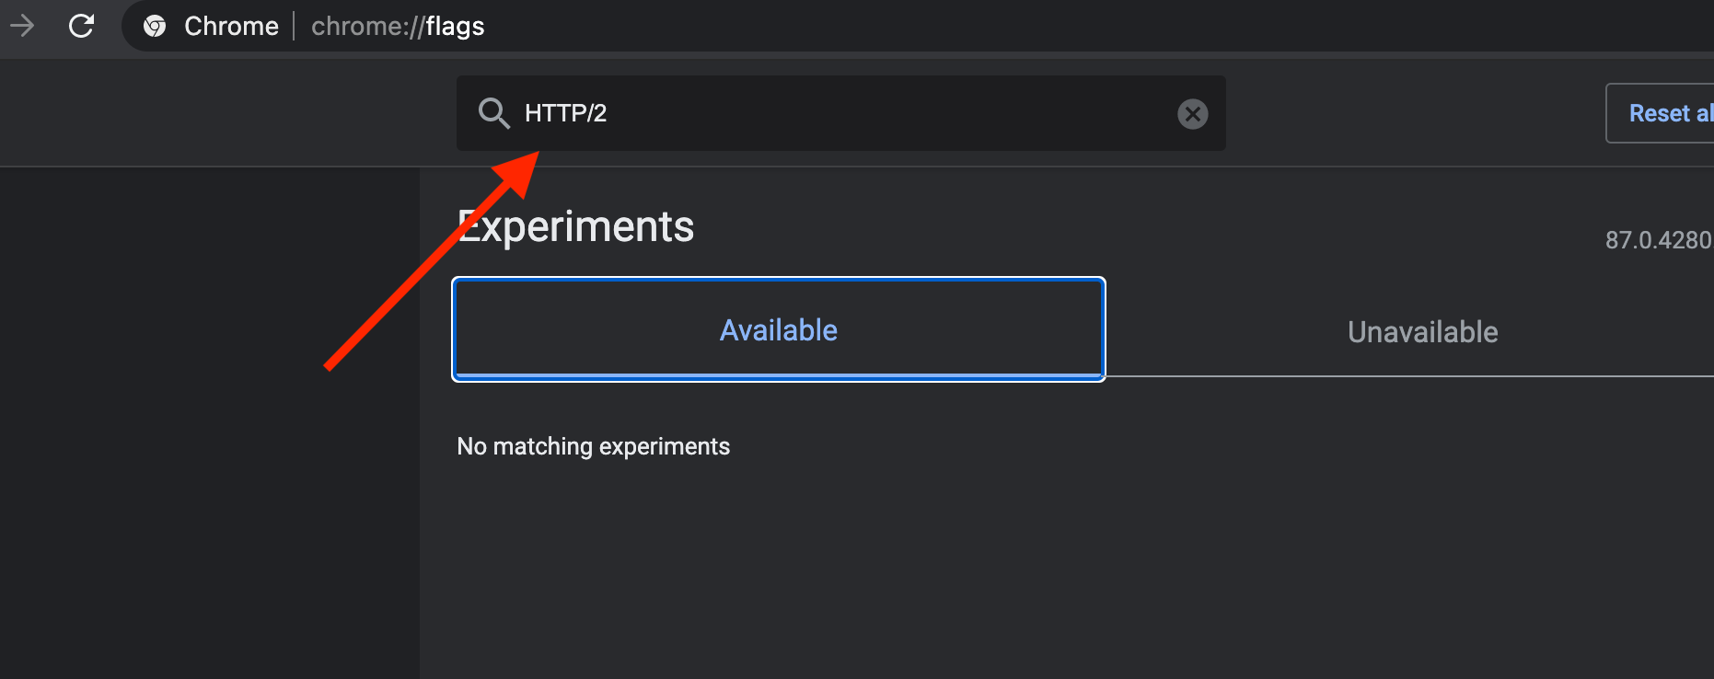Screen dimensions: 1714x679
Task: Reload the chrome://flags page
Action: 82,26
